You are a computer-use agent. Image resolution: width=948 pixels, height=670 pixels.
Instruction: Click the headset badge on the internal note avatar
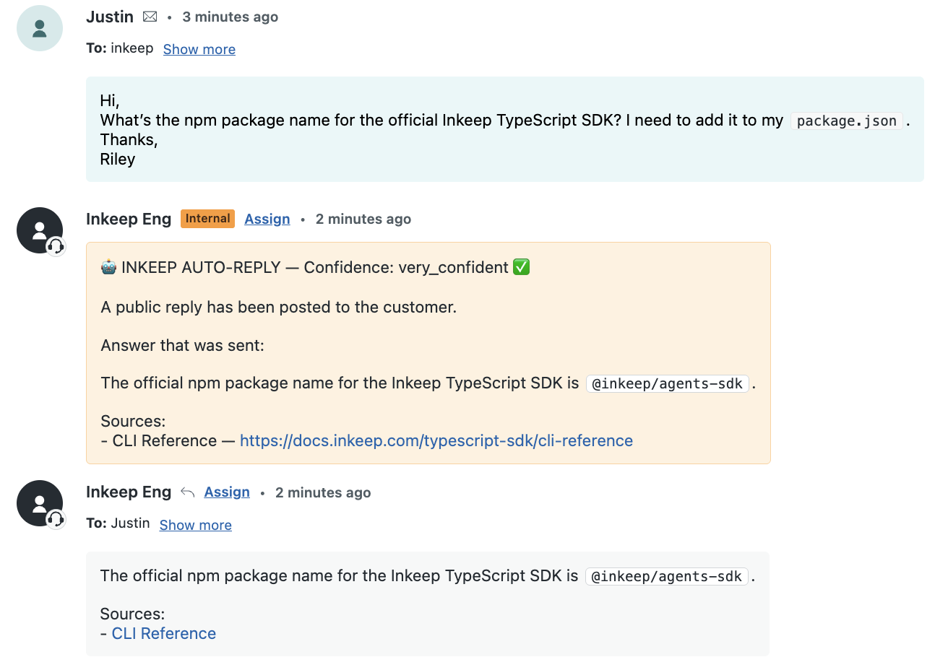coord(56,247)
